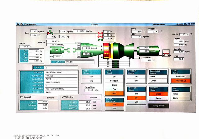Click Speed Level 14HS value
The image size is (199, 139).
pos(61,92)
